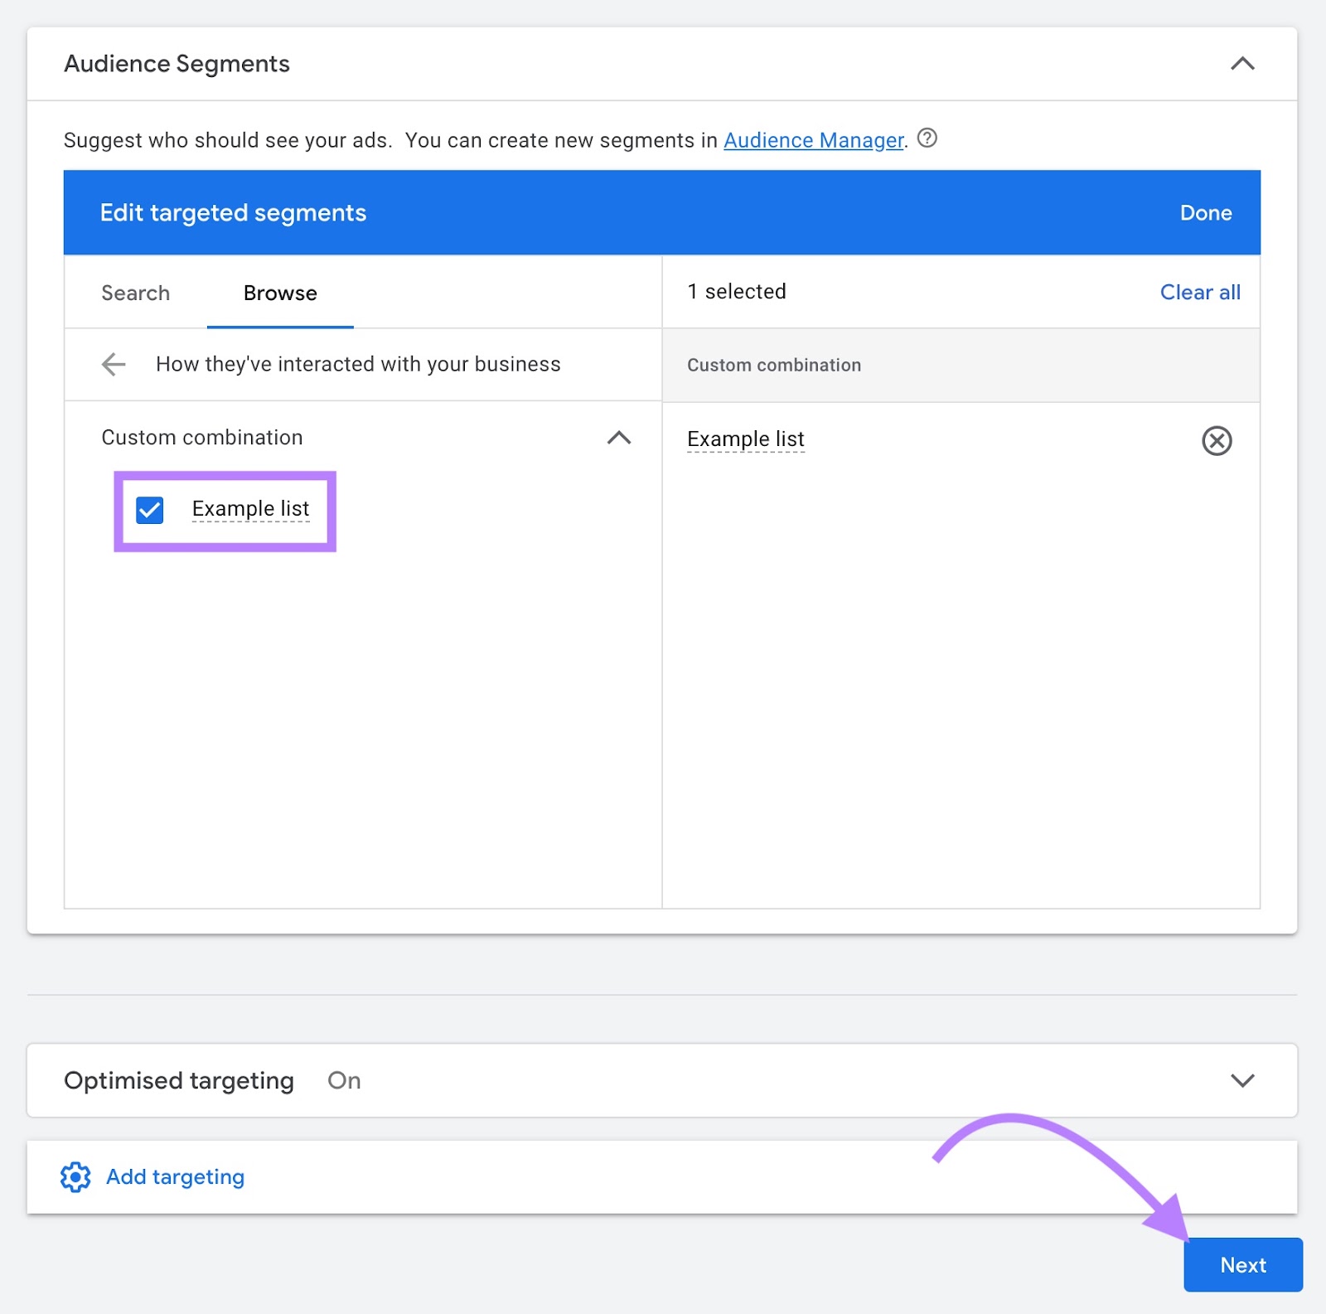The width and height of the screenshot is (1326, 1314).
Task: Click Clear all selected segments
Action: click(x=1199, y=292)
